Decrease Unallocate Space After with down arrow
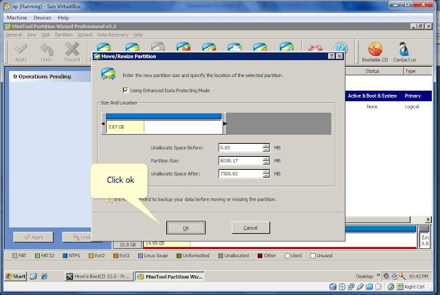440x295 pixels. click(266, 175)
